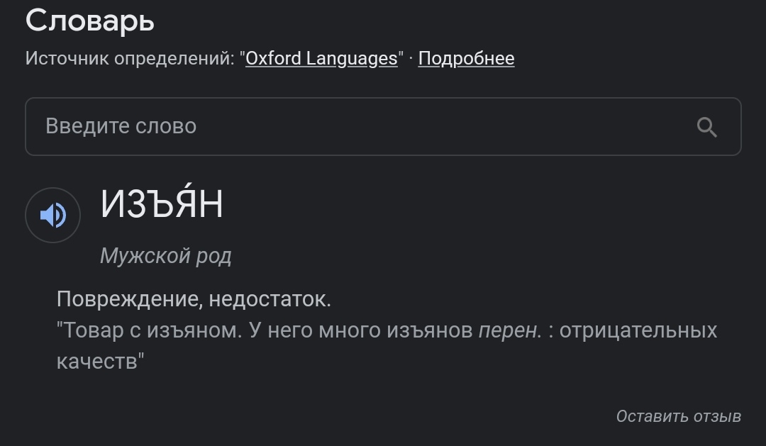Play the pronunciation audio for ИЗЪЯН
This screenshot has height=446, width=766.
click(52, 215)
